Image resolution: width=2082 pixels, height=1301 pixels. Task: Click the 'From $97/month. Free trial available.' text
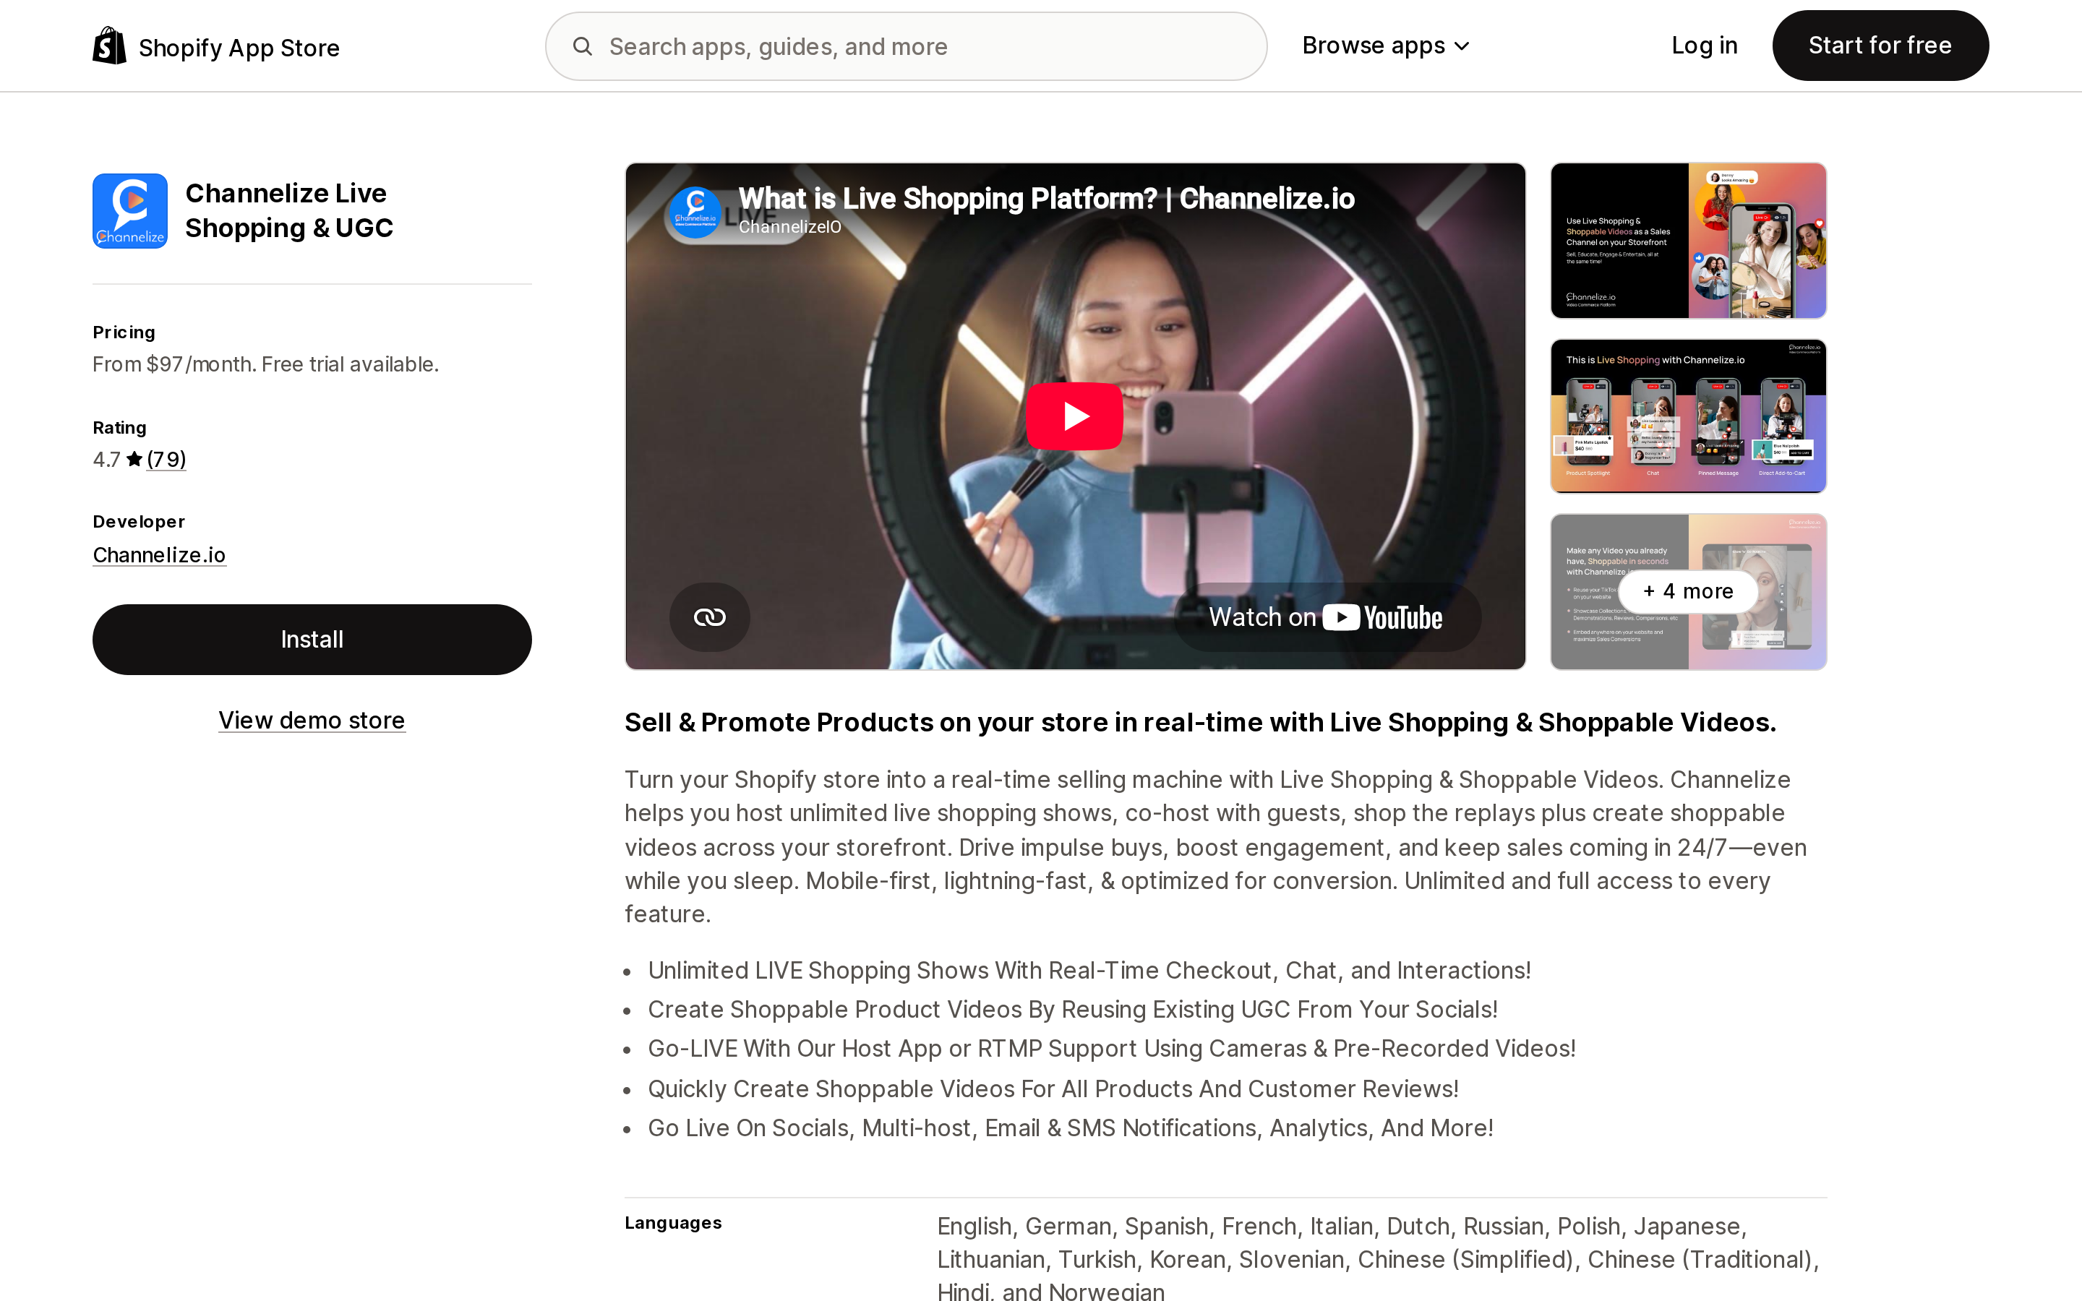pos(266,364)
